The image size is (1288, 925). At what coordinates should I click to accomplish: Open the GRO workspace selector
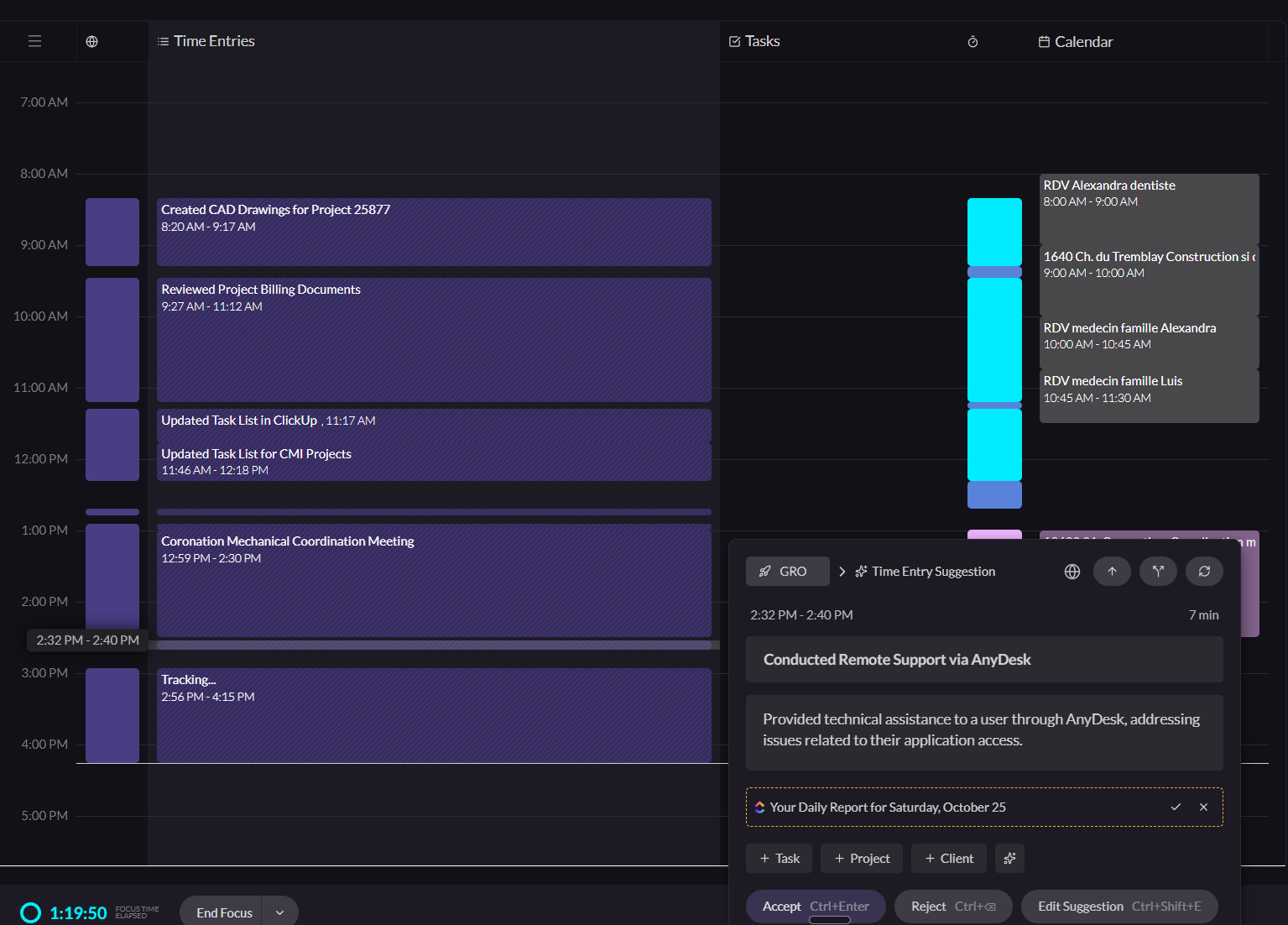point(787,572)
